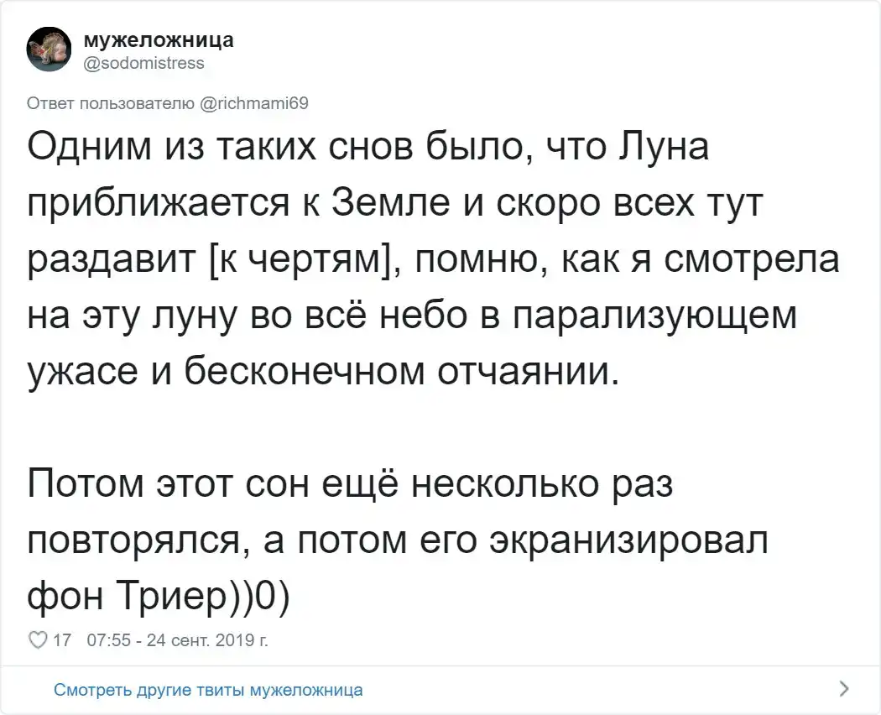The width and height of the screenshot is (881, 715).
Task: Click the line starting "Одним из таких снов"
Action: coord(368,149)
